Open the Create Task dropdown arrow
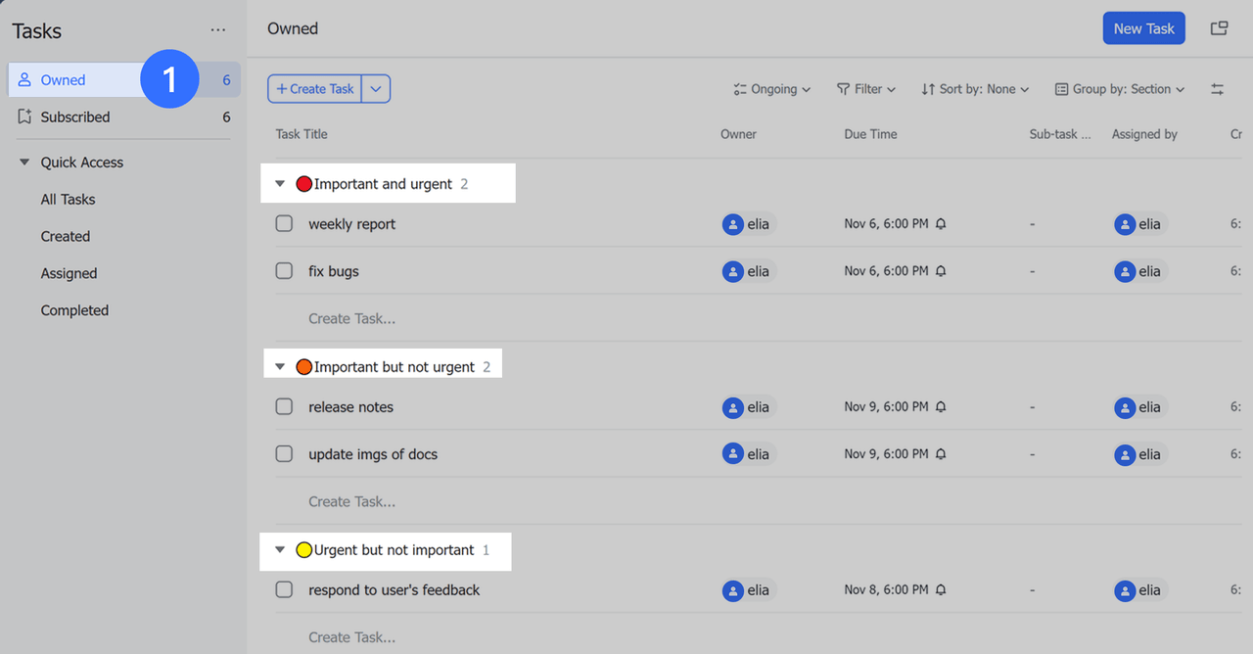This screenshot has height=654, width=1253. (376, 89)
